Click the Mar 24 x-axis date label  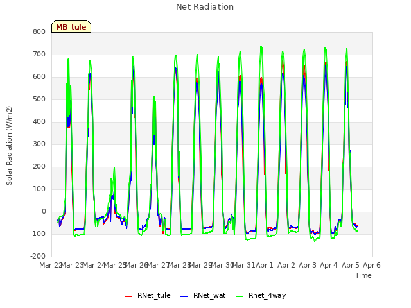tap(94, 265)
